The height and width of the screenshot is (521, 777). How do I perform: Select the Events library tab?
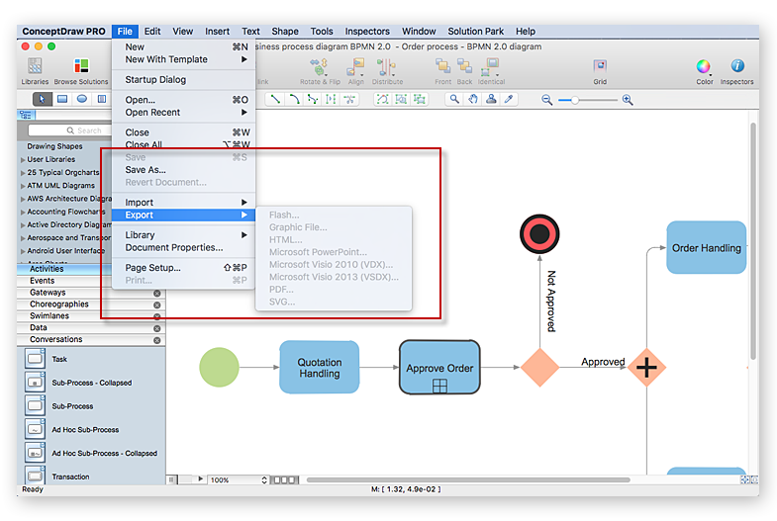[x=43, y=281]
